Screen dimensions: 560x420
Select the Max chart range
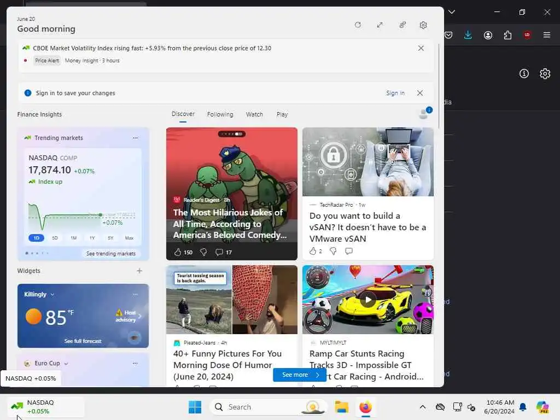click(x=129, y=238)
